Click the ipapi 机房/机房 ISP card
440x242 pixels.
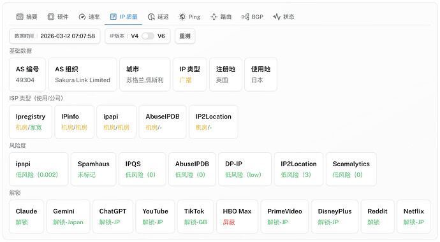117,122
